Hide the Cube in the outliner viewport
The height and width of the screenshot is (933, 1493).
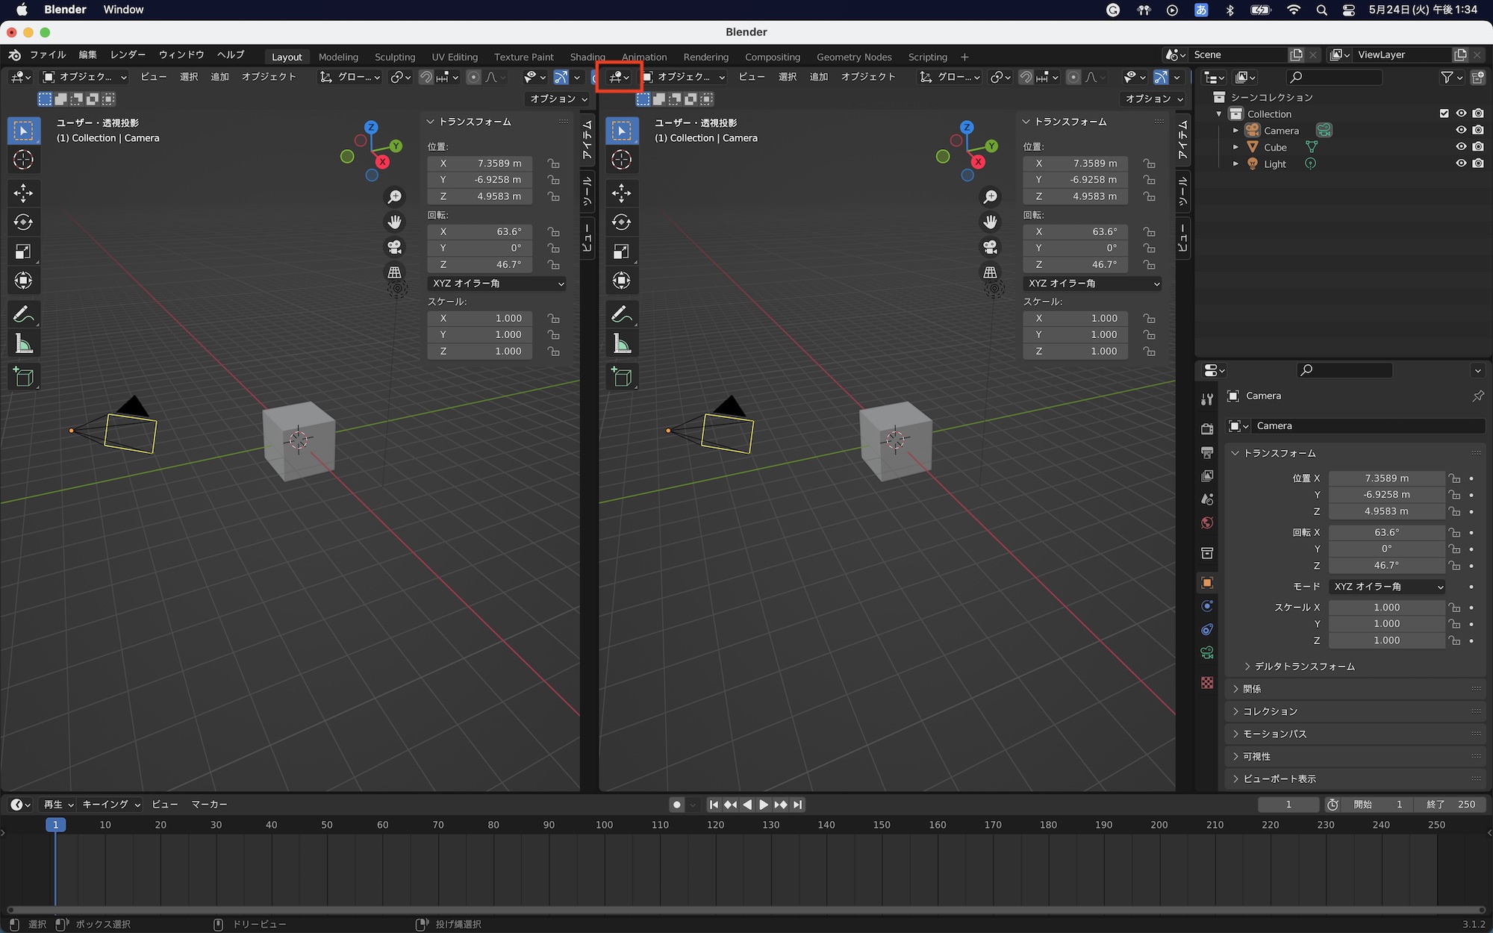[x=1461, y=147]
